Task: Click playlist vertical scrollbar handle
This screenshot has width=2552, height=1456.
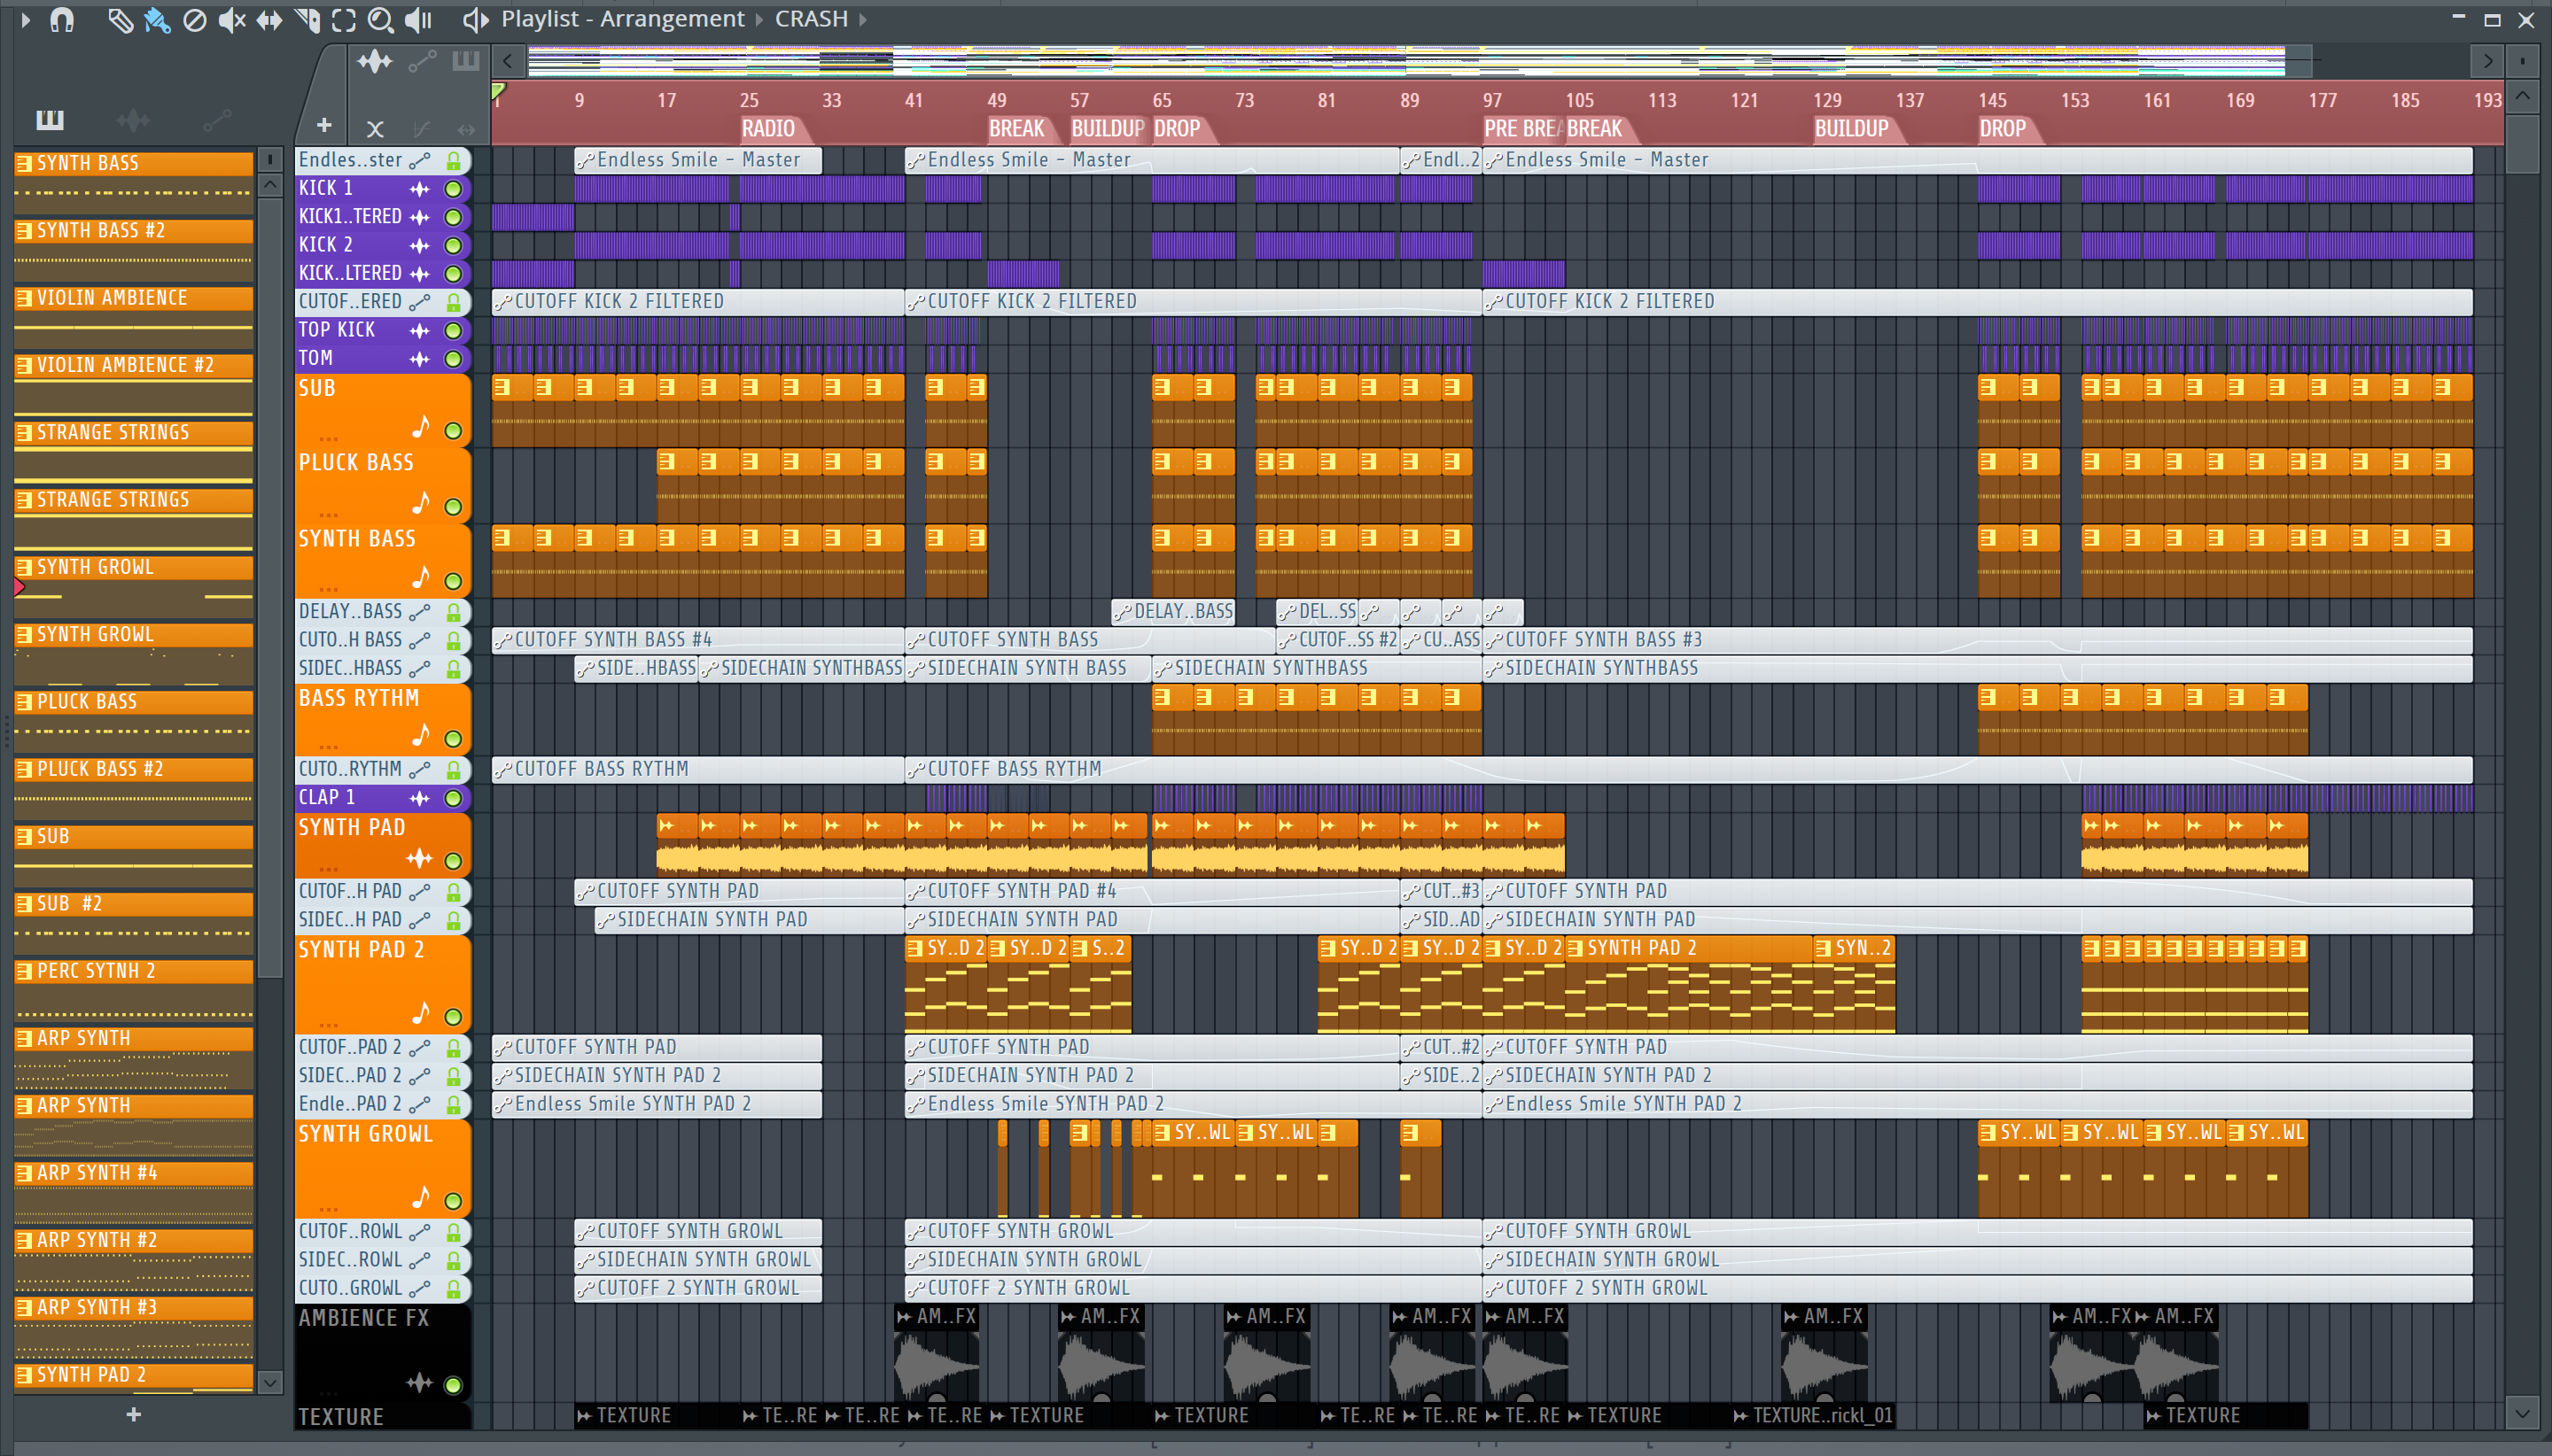Action: click(2522, 143)
